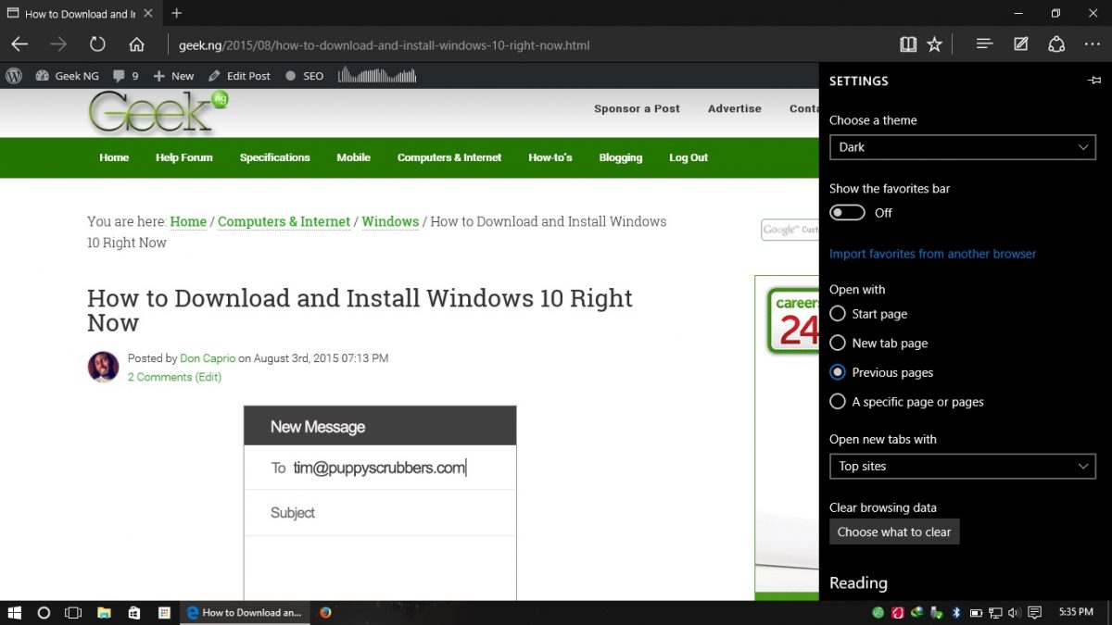Open the Windows Start menu
1112x625 pixels.
[x=14, y=612]
